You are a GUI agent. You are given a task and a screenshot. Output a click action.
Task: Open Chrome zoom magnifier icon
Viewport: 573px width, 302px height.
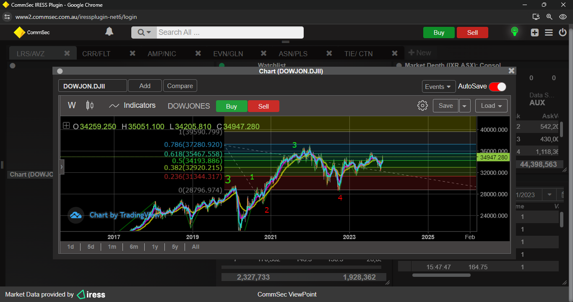549,17
